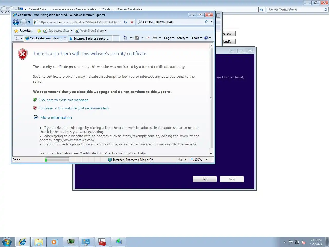The width and height of the screenshot is (329, 247).
Task: Click the green arrow taskbar icon
Action: [x=118, y=242]
